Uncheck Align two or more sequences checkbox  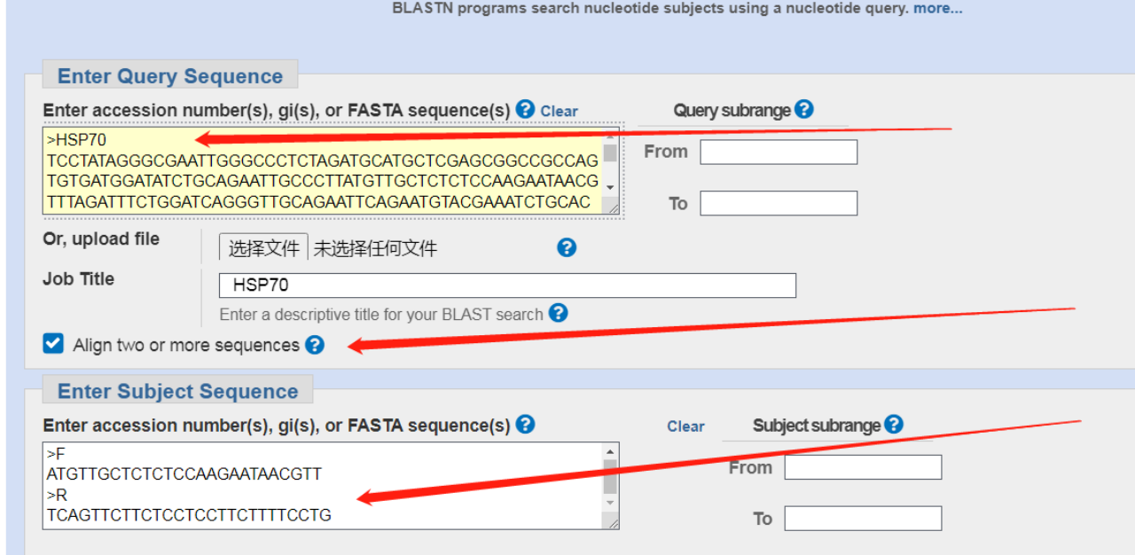click(53, 343)
